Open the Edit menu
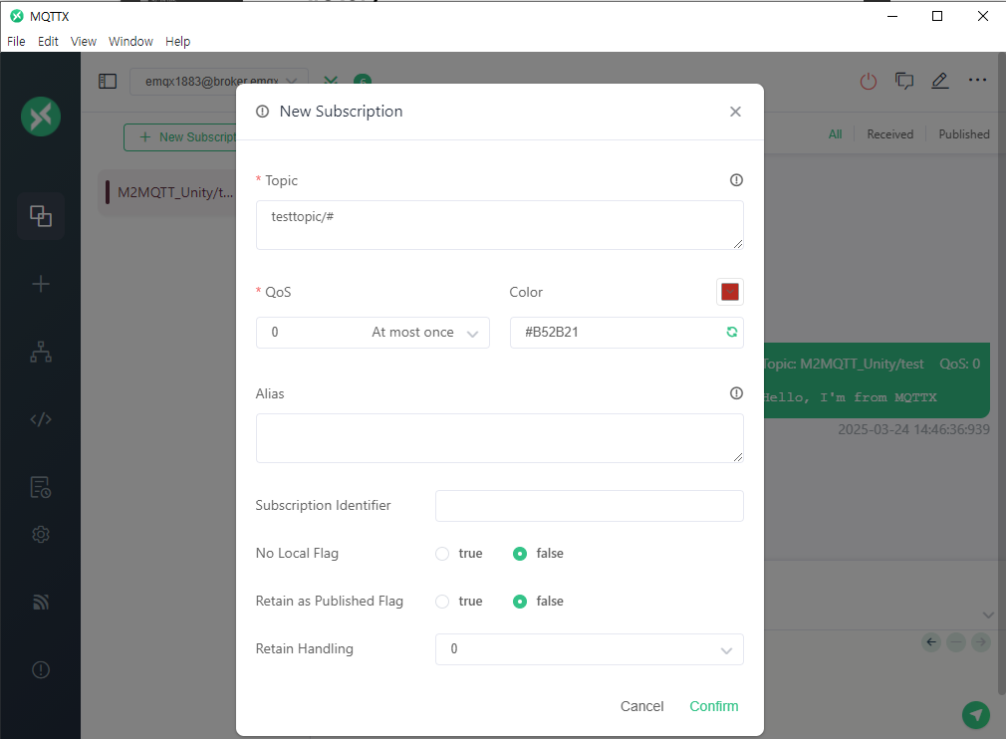 [x=48, y=41]
